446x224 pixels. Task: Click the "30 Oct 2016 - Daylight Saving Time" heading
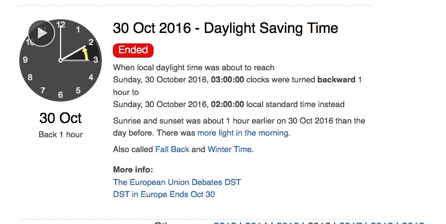225,28
